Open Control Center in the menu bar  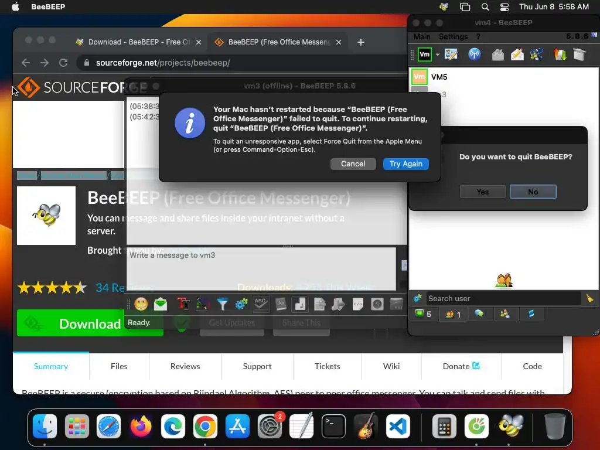coord(504,7)
